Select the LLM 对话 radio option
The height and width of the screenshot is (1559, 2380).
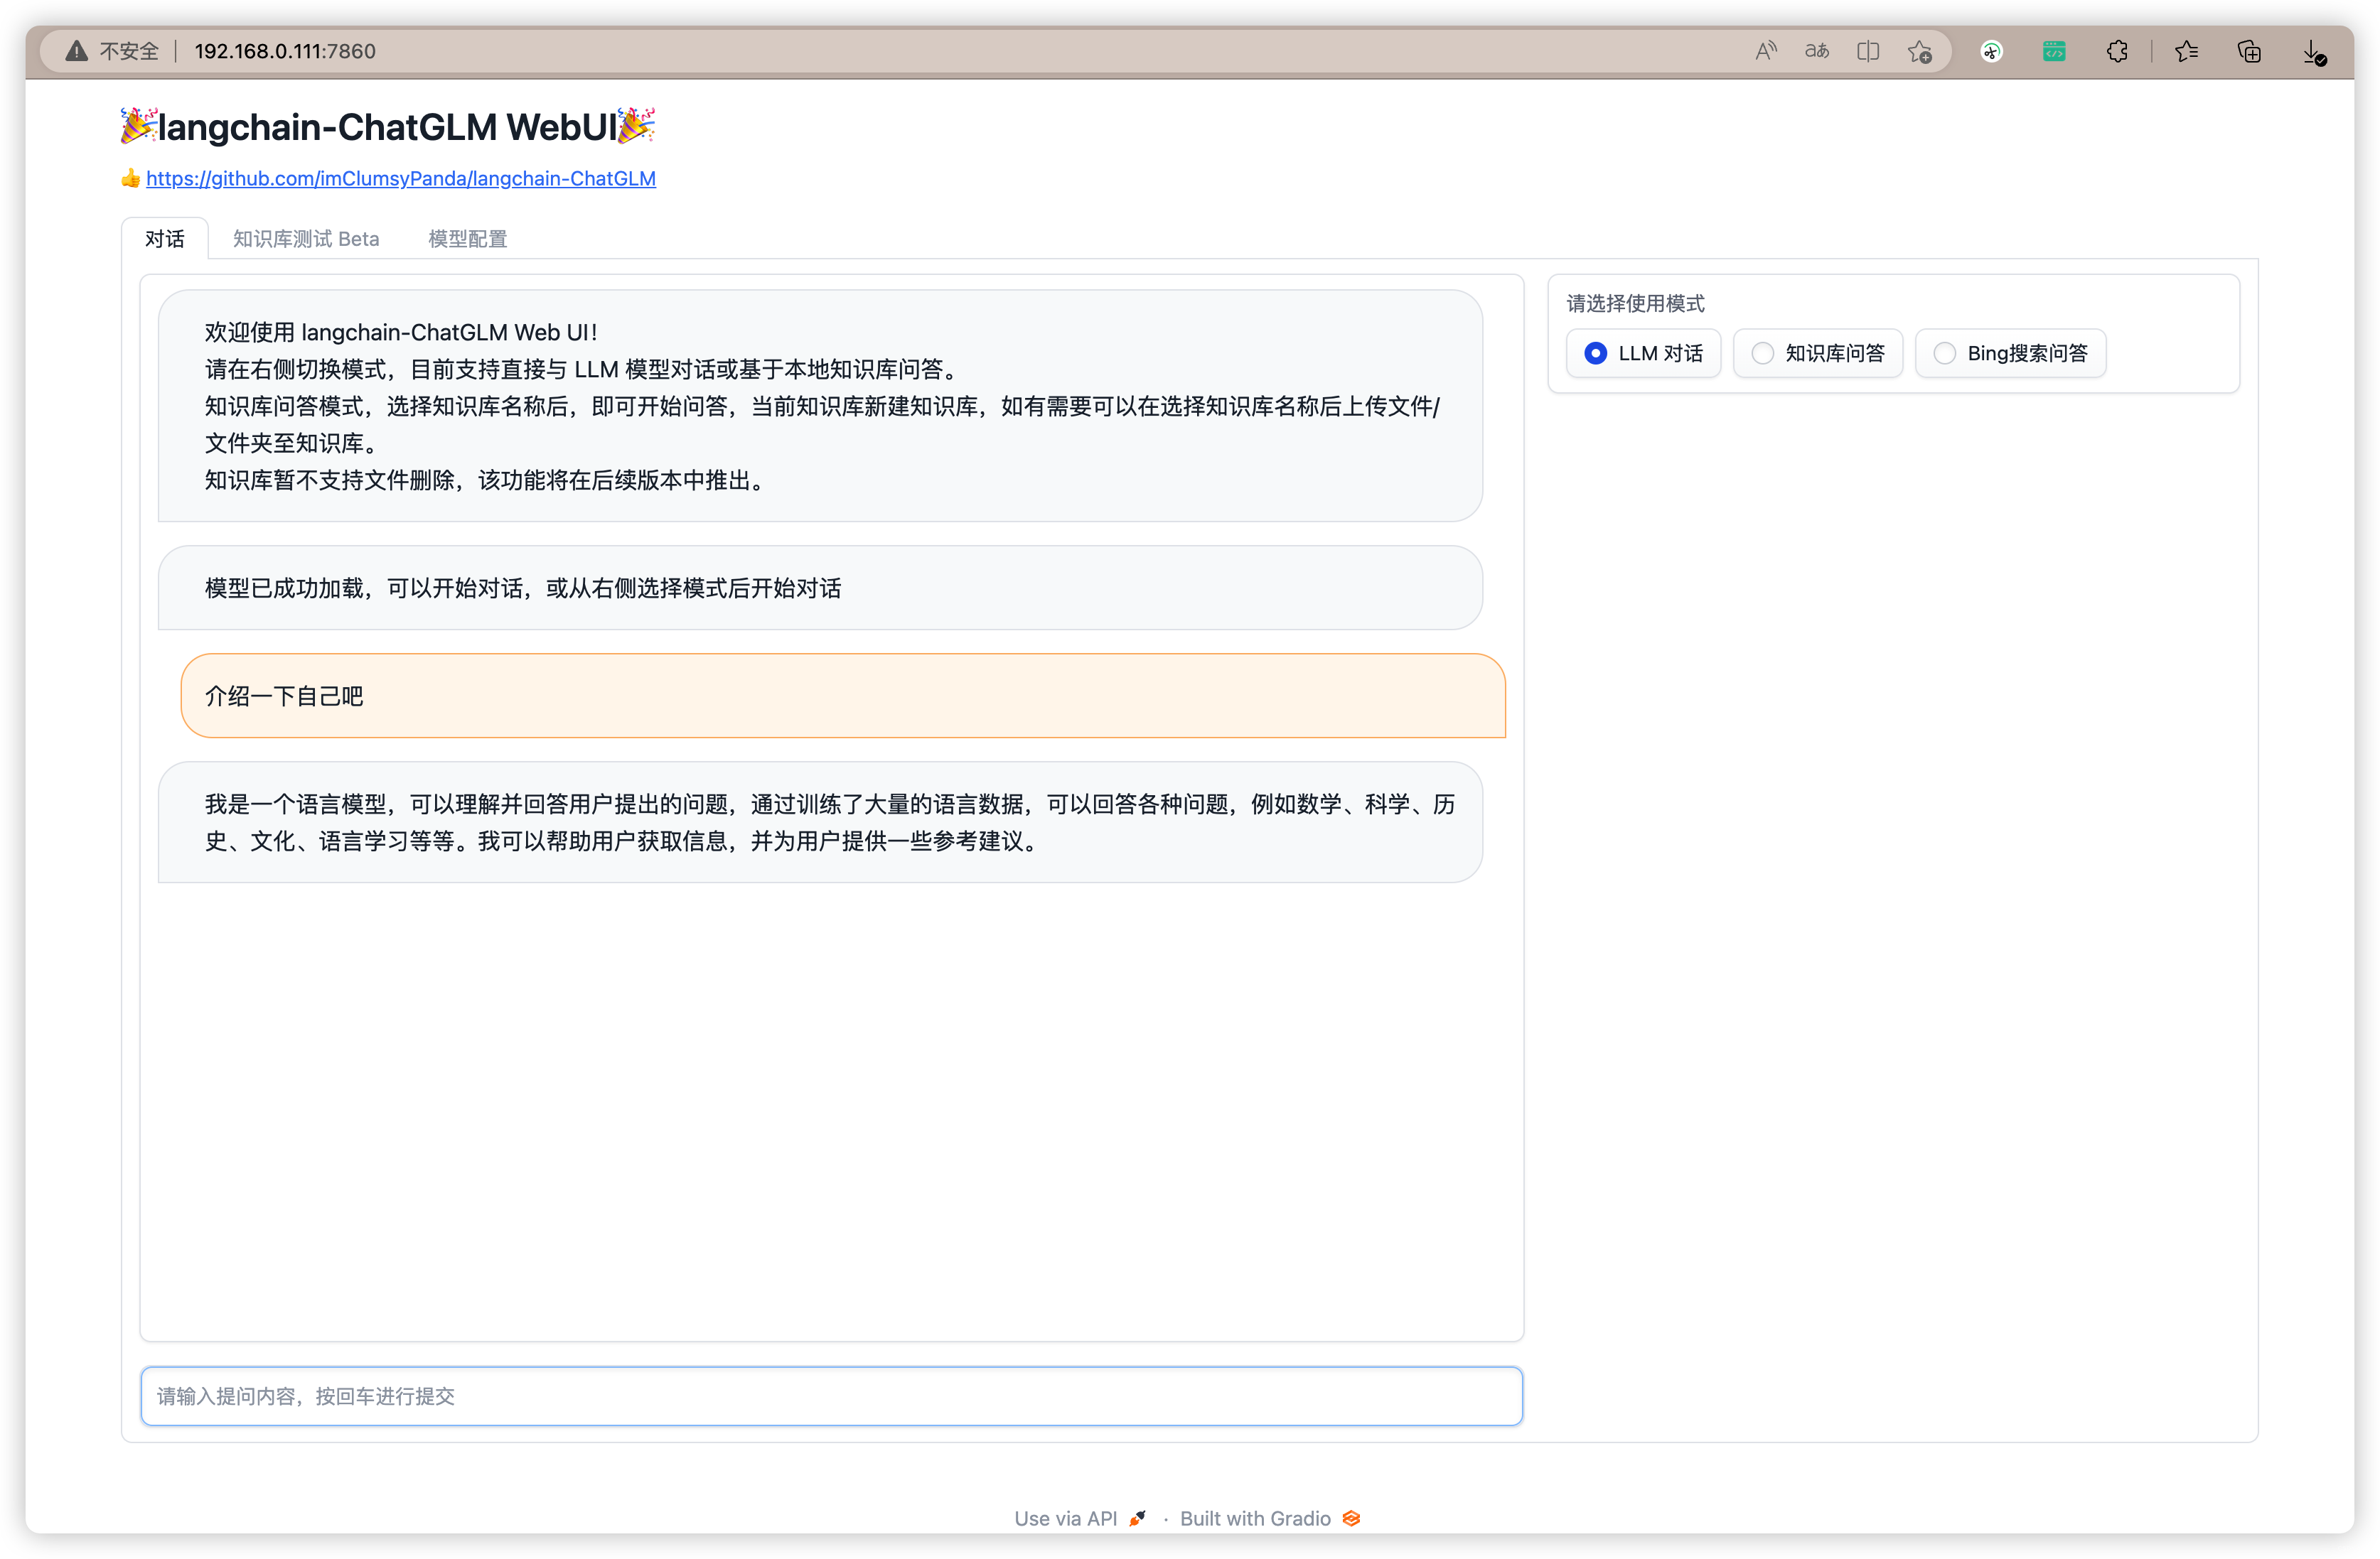(x=1643, y=352)
